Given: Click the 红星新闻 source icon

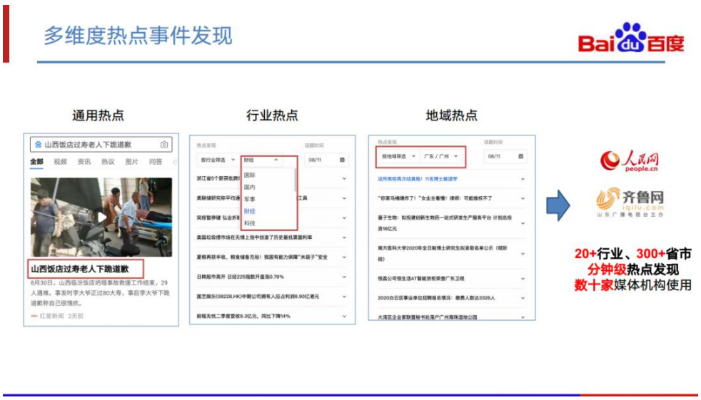Looking at the screenshot, I should pos(34,316).
